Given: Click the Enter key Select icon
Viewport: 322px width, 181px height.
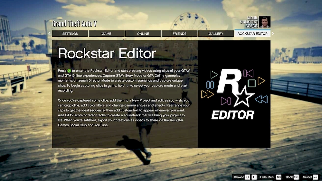Looking at the screenshot, I should pos(315,177).
